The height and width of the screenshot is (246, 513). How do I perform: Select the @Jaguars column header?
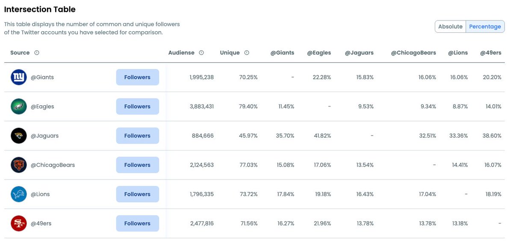pyautogui.click(x=360, y=53)
